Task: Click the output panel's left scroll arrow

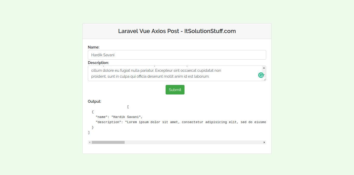Action: click(x=89, y=142)
